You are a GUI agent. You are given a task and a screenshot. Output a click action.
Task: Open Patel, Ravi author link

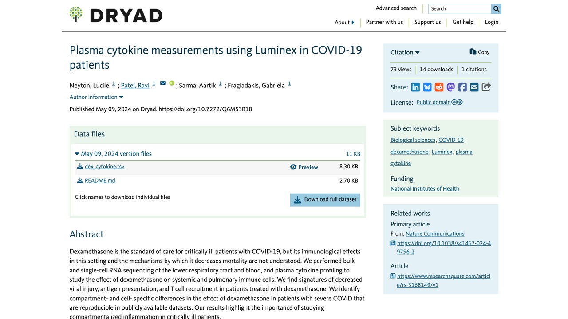point(135,86)
